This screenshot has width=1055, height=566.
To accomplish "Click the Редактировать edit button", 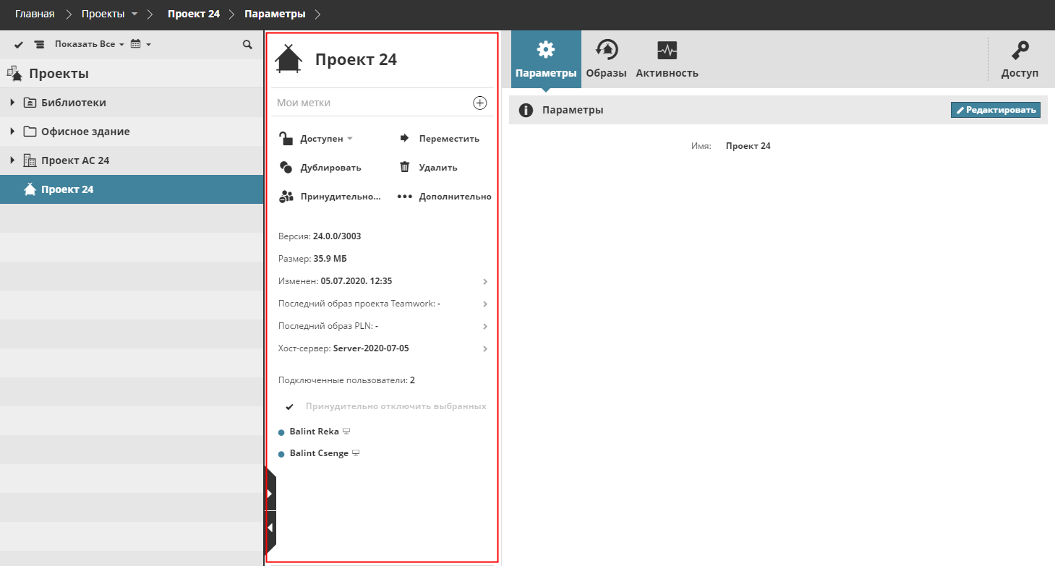I will [x=996, y=110].
